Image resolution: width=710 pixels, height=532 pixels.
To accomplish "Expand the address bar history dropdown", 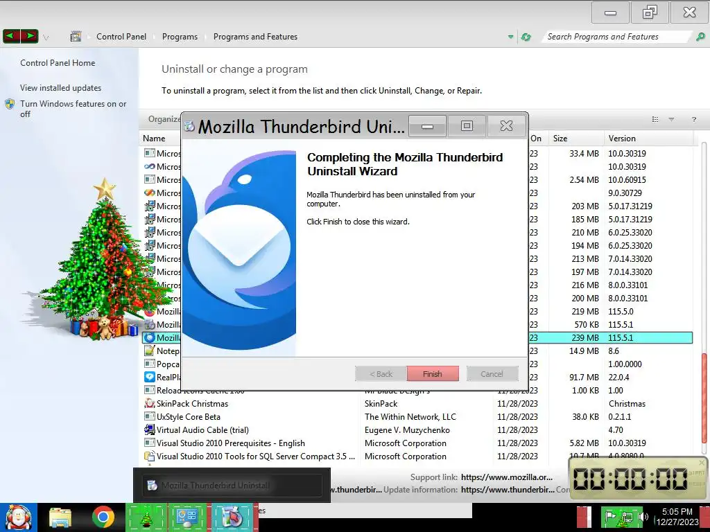I will coord(511,37).
